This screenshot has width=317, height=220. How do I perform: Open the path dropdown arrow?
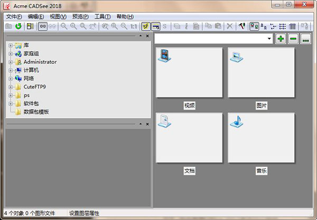pyautogui.click(x=269, y=39)
